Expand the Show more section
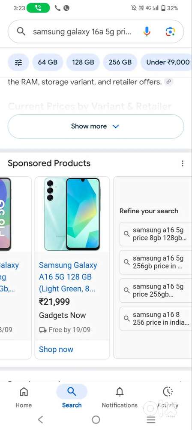 coord(96,126)
